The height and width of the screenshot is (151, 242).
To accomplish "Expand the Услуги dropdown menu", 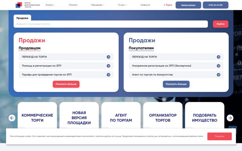I will point(50,5).
